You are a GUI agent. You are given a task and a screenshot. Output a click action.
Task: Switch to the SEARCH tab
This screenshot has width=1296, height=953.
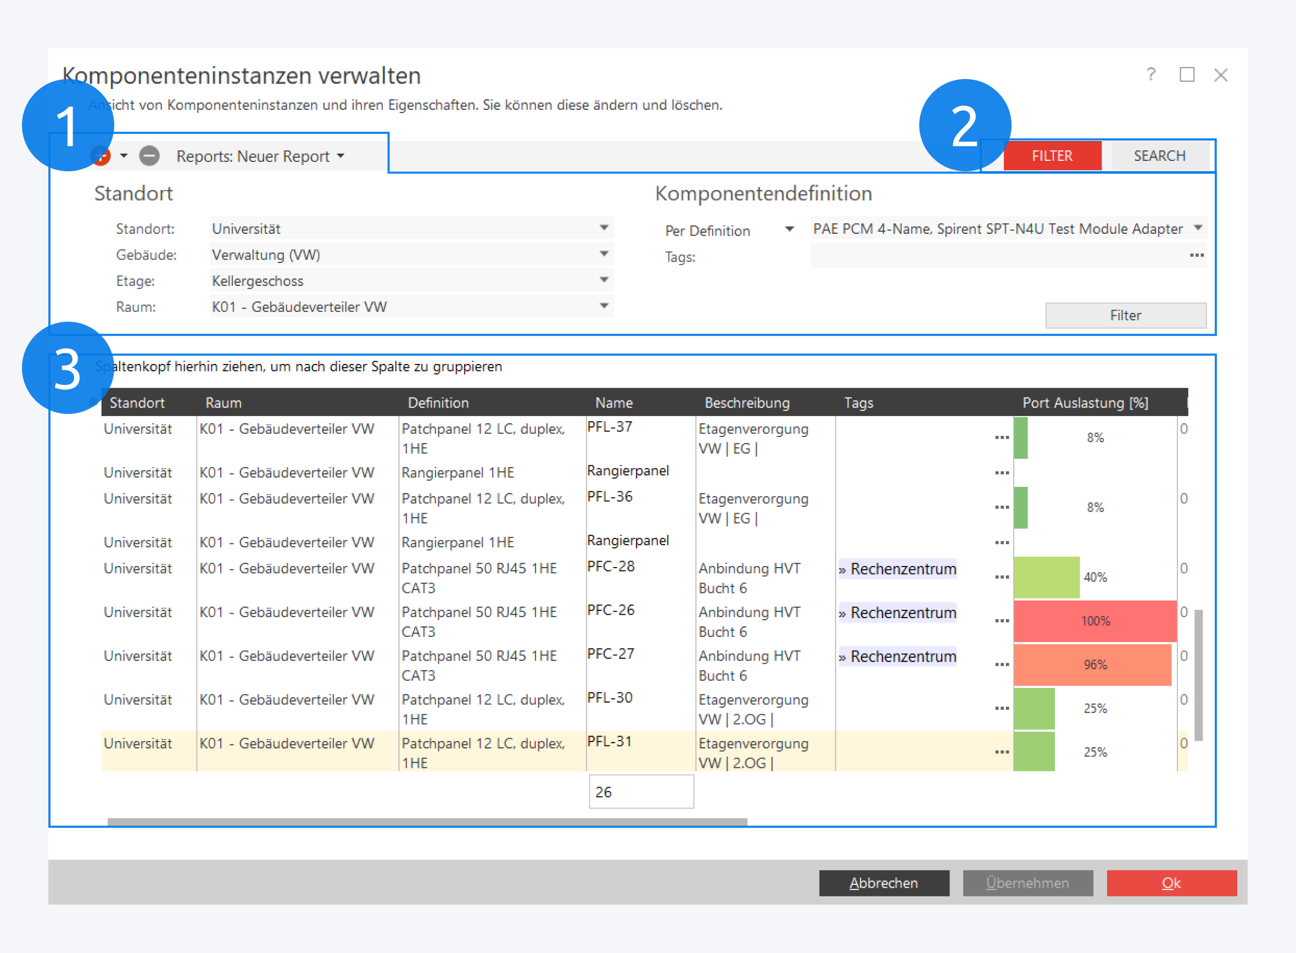pyautogui.click(x=1159, y=156)
